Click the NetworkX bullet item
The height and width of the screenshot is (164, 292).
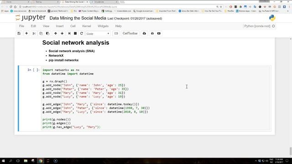[56, 56]
